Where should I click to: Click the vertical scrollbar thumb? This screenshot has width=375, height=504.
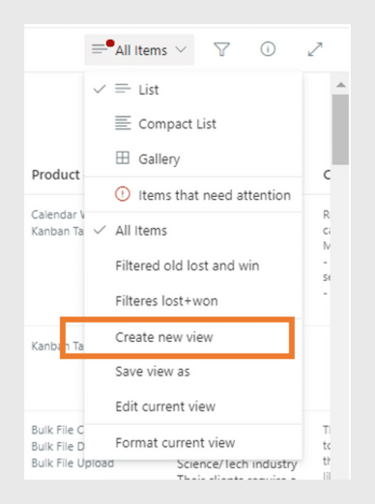pyautogui.click(x=340, y=129)
